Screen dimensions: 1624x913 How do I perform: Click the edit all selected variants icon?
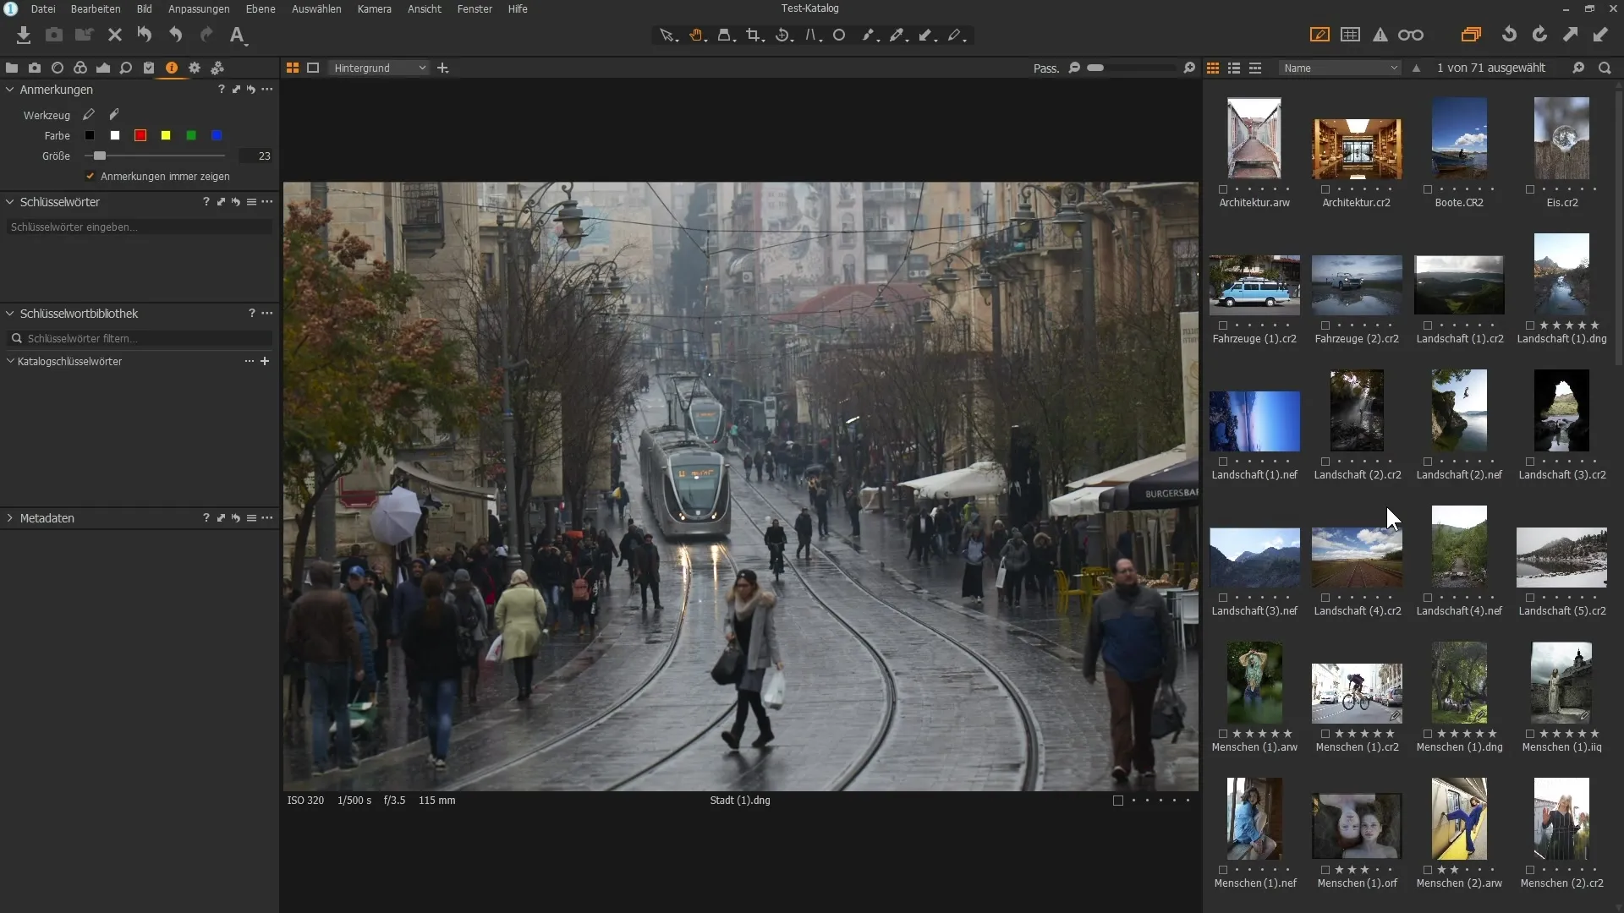point(1471,35)
